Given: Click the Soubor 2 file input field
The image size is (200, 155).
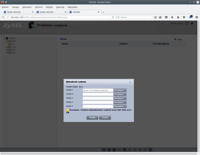Looking at the screenshot, I should point(98,94).
